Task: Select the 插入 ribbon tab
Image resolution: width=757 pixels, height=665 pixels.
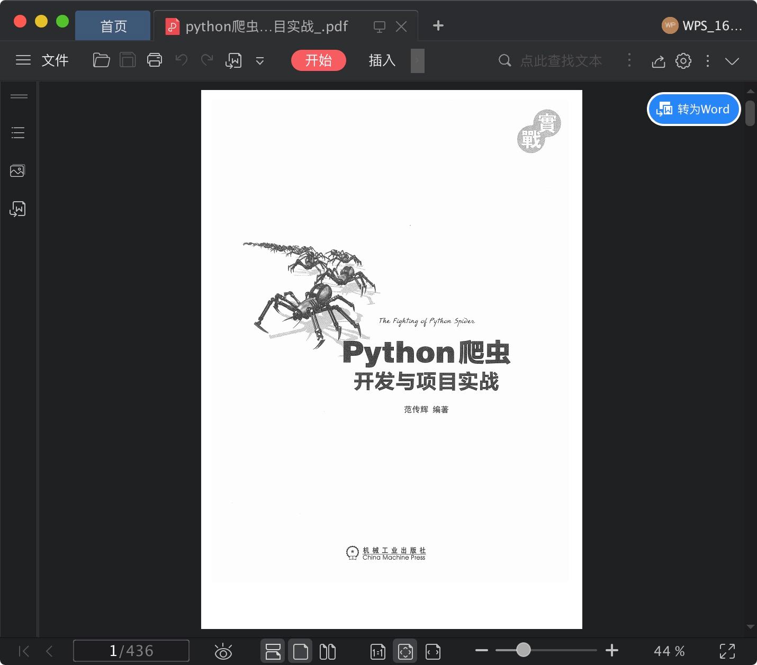Action: pyautogui.click(x=382, y=60)
